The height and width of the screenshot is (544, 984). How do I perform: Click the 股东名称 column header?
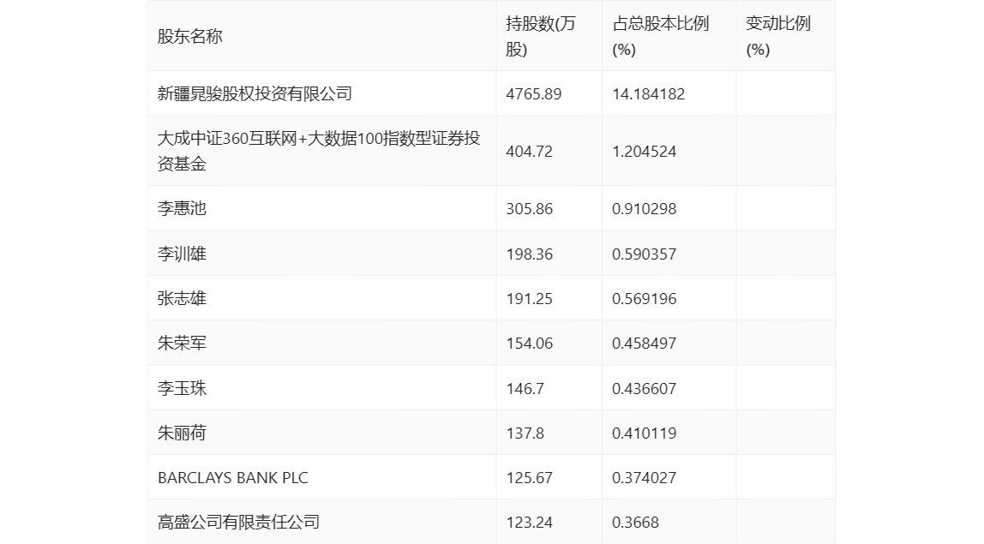(190, 36)
